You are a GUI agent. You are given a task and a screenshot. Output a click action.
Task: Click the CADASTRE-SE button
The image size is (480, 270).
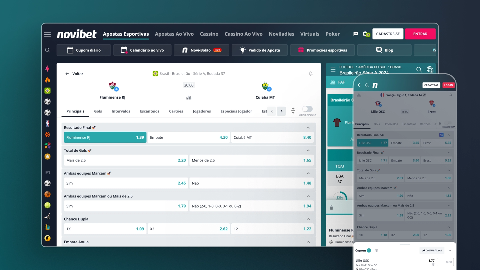tap(388, 34)
